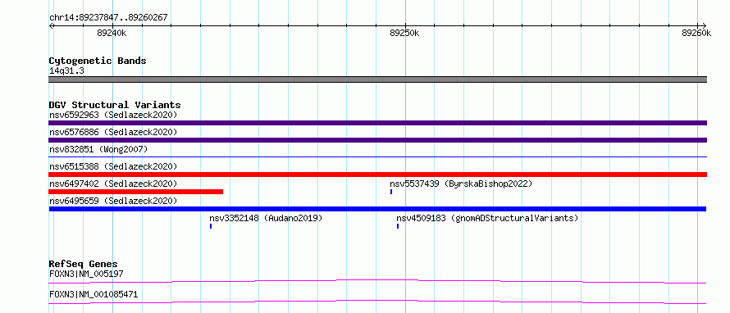Screen dimensions: 730x313
Task: Click the small nsv3352148 variant marker
Action: pyautogui.click(x=211, y=226)
